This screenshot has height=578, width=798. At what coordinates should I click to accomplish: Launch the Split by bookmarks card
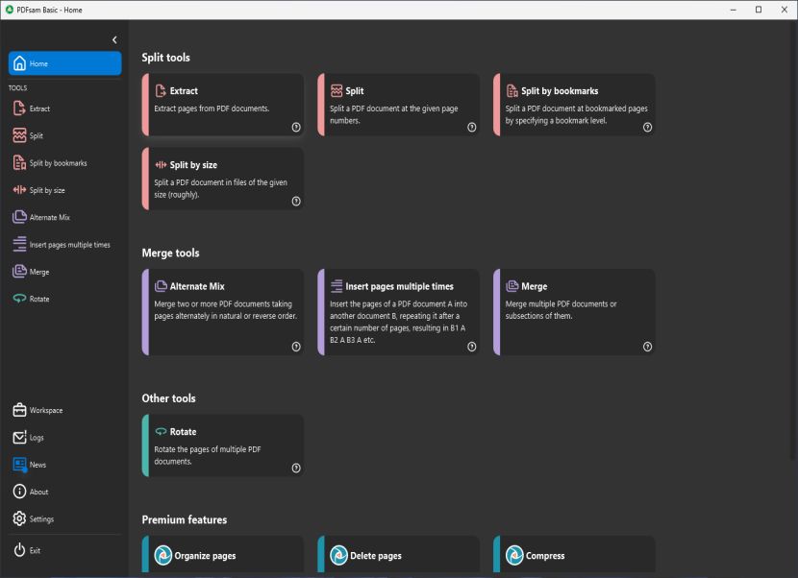pyautogui.click(x=574, y=105)
